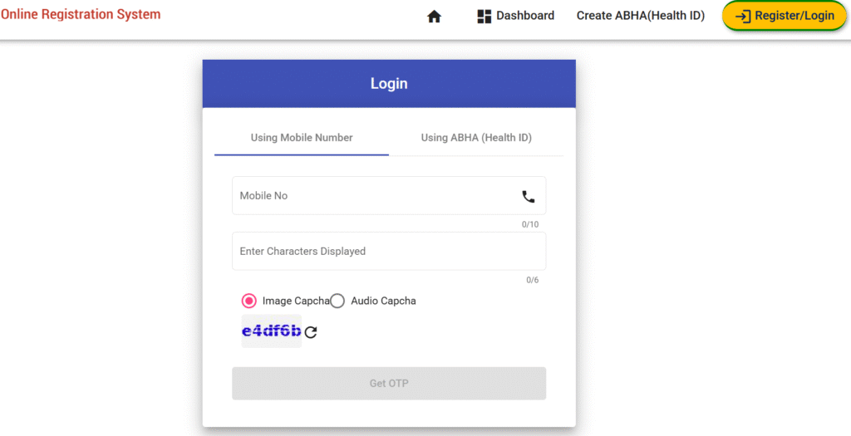Click the 0/6 character counter
Image resolution: width=851 pixels, height=436 pixels.
click(x=532, y=281)
